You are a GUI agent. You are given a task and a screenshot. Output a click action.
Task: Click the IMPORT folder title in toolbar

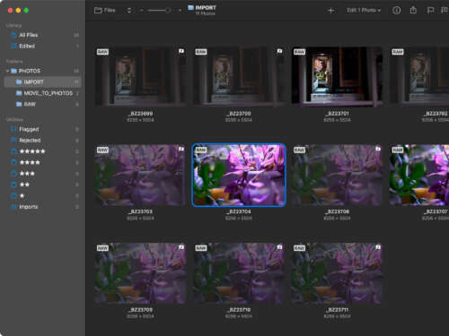(x=202, y=8)
